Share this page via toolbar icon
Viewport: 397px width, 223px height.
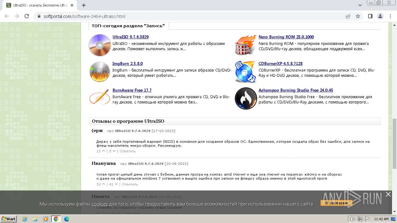348,16
